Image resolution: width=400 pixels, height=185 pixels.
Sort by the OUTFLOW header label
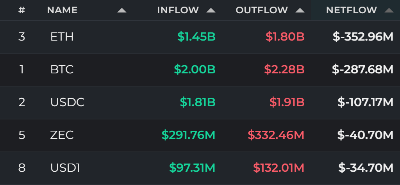point(262,10)
